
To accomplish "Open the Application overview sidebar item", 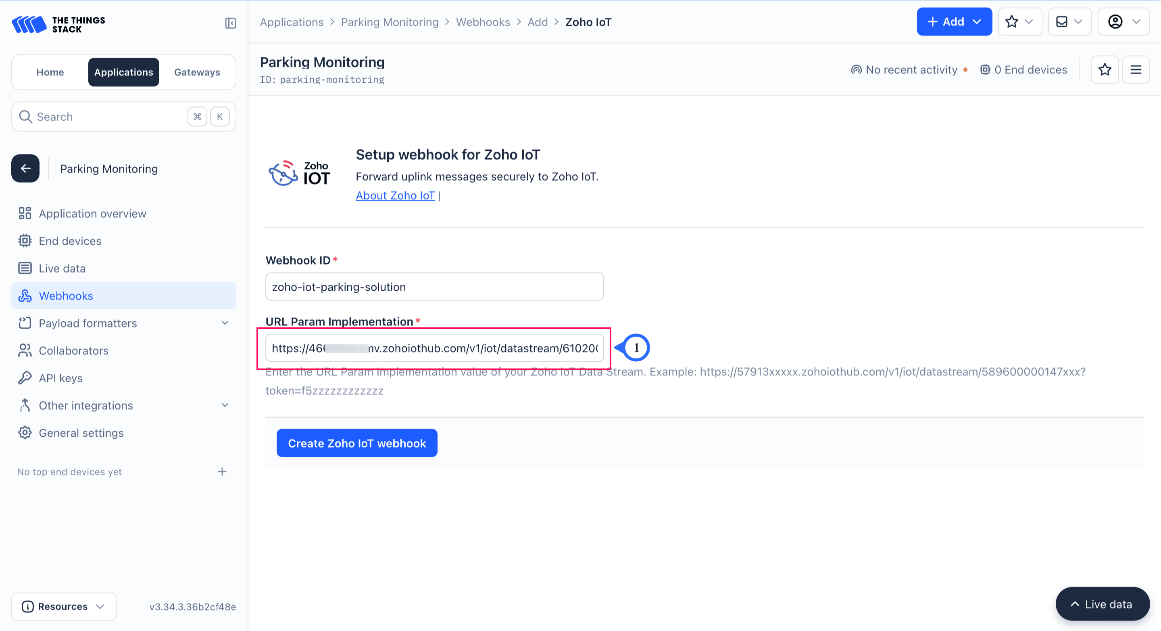I will click(x=92, y=213).
